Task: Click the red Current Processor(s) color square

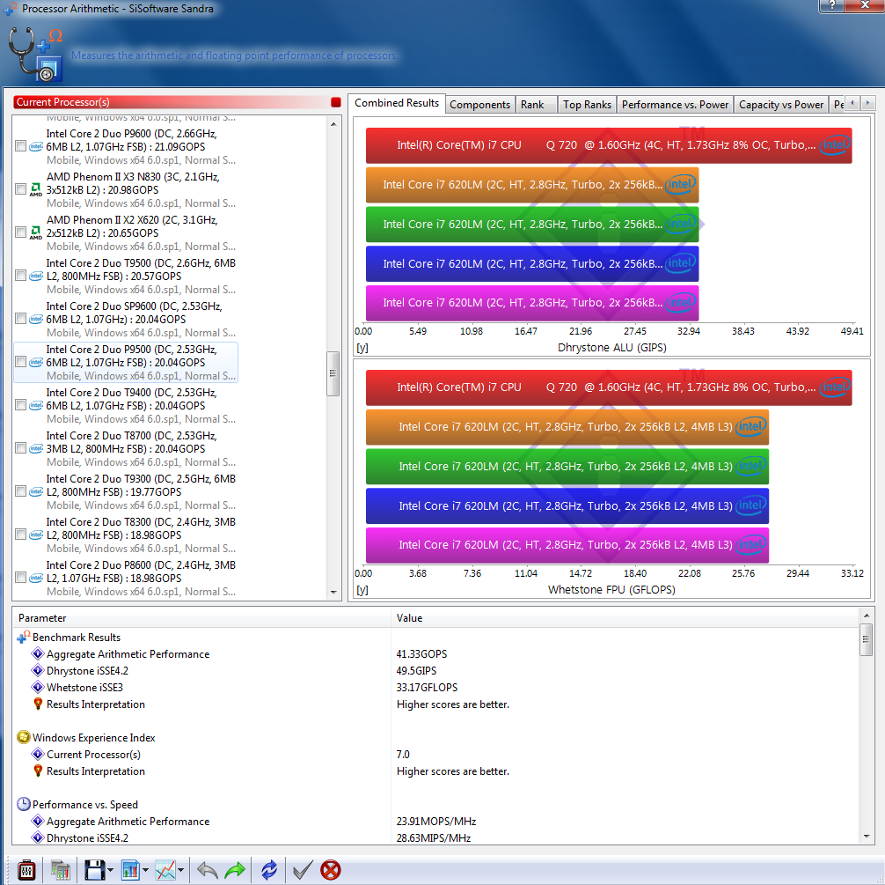Action: tap(336, 102)
